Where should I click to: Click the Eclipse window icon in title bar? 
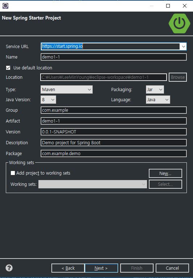[x=5, y=6]
